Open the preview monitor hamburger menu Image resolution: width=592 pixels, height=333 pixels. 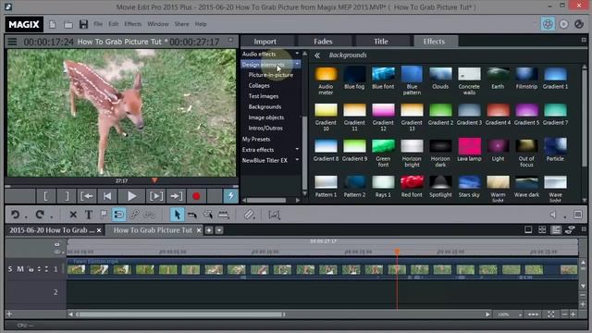[x=12, y=42]
